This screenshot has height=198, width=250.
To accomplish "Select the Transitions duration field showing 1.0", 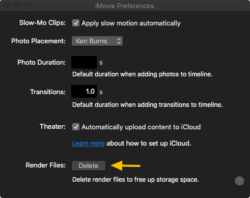I will click(x=84, y=92).
